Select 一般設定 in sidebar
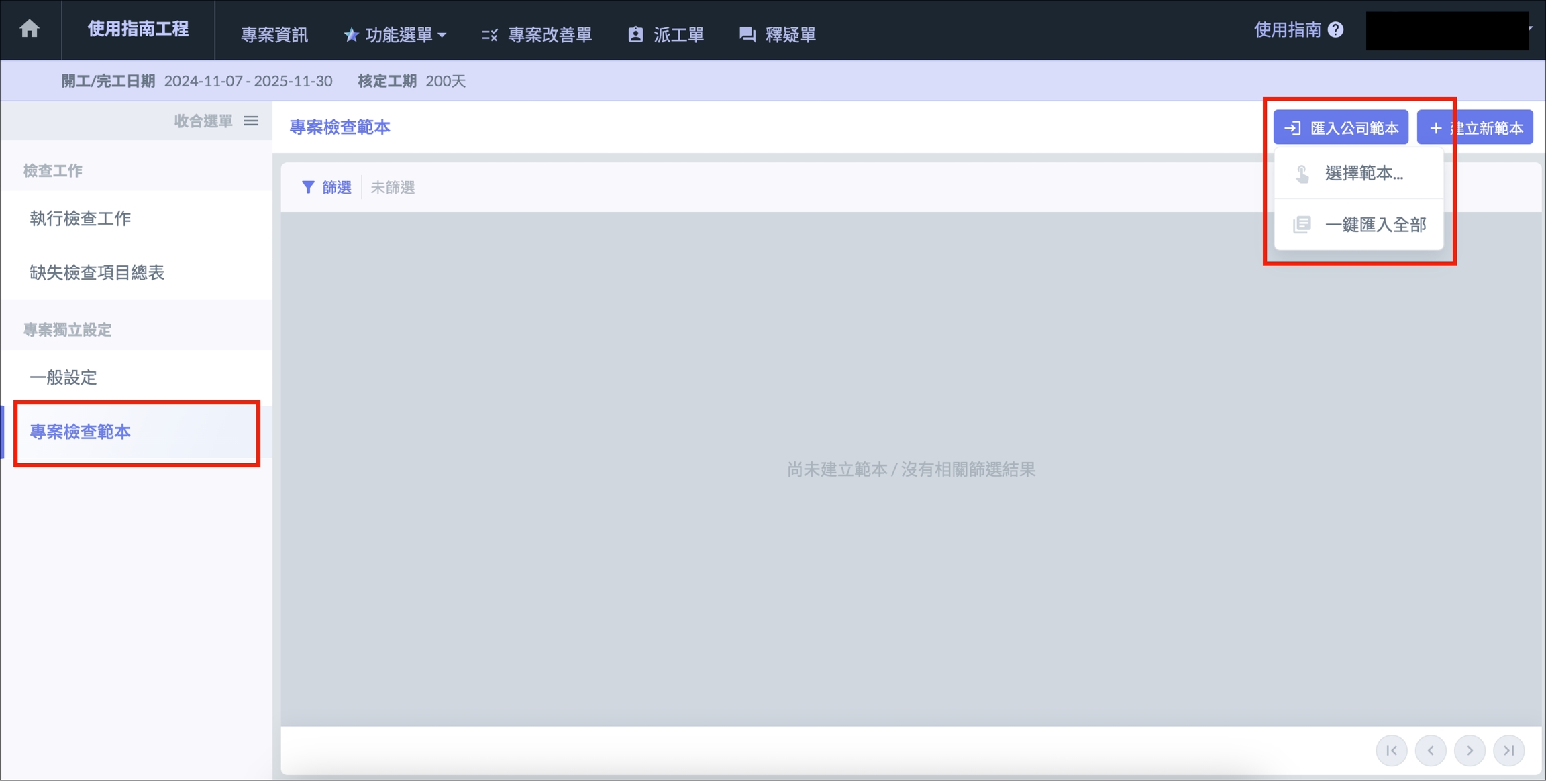Viewport: 1546px width, 781px height. 64,377
